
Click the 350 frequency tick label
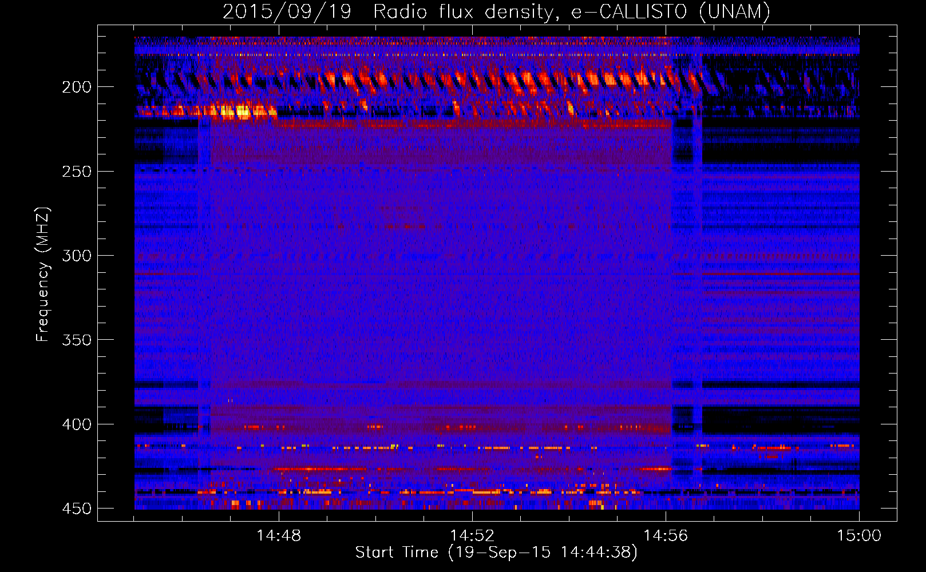pos(76,340)
